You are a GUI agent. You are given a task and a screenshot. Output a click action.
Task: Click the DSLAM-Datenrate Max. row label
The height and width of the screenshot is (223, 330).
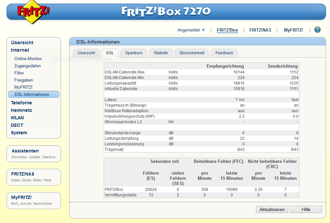(125, 72)
